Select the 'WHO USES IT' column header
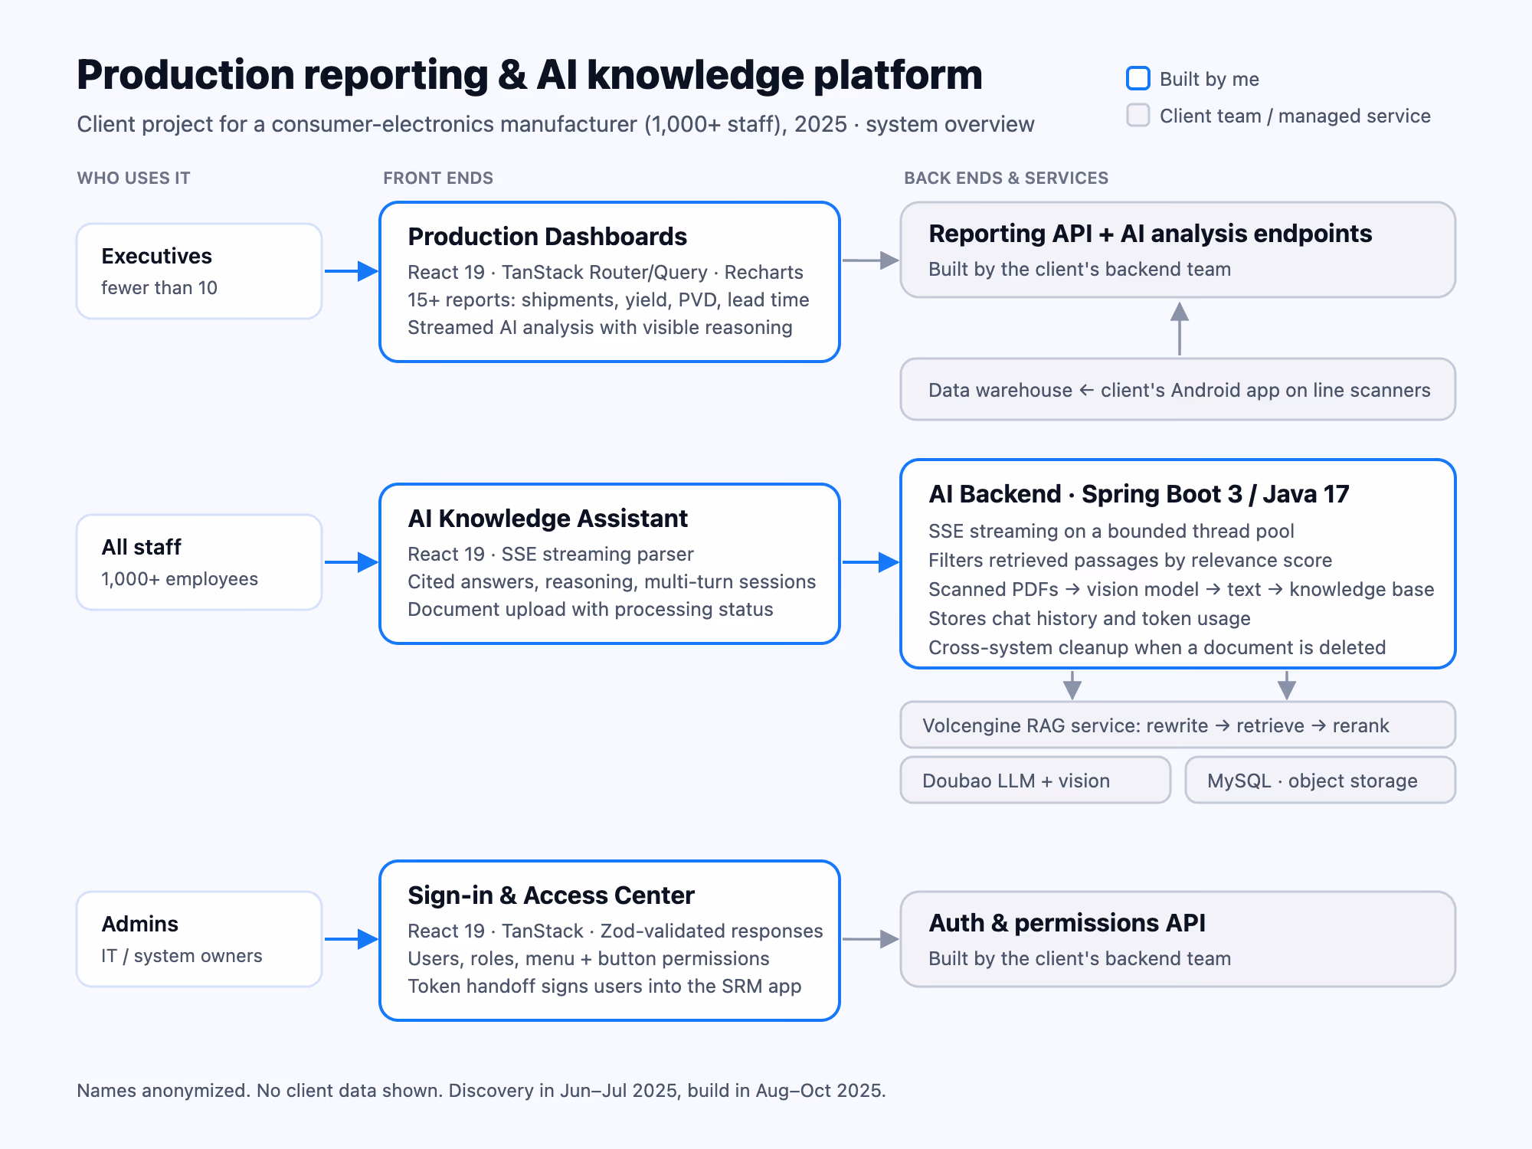The image size is (1532, 1149). point(133,178)
